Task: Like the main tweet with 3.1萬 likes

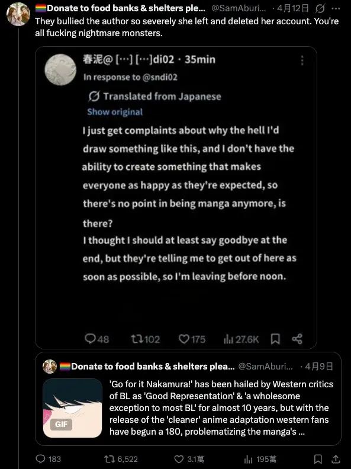Action: pyautogui.click(x=179, y=459)
